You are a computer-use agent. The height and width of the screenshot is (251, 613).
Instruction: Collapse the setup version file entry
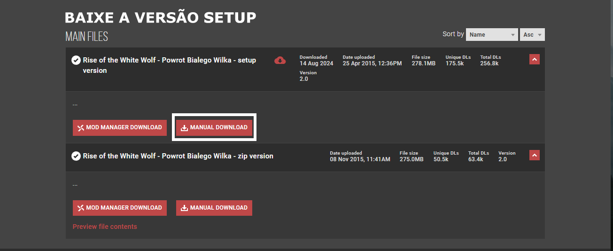(535, 59)
